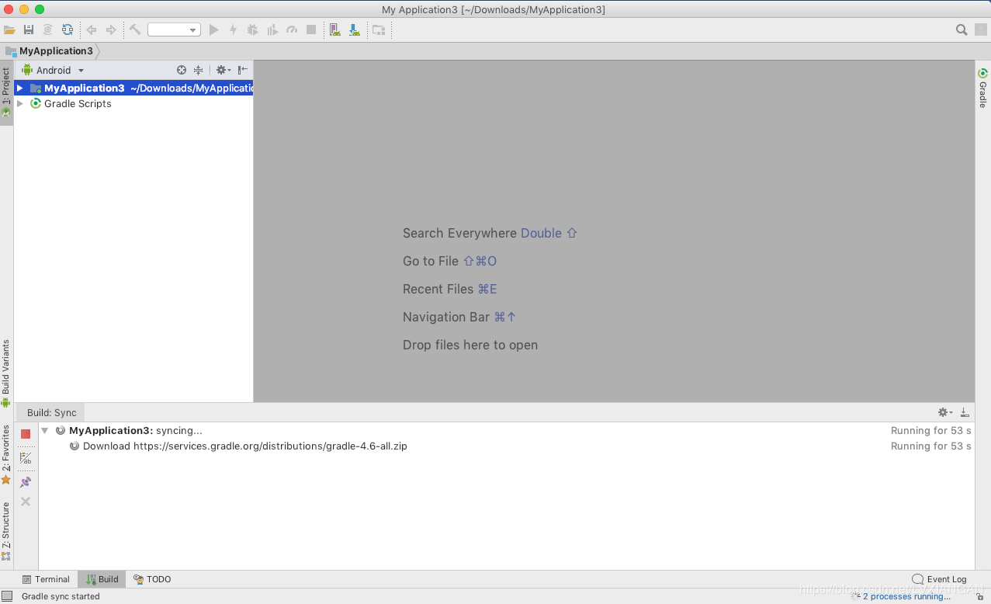Image resolution: width=991 pixels, height=604 pixels.
Task: Click the 2 processes running link
Action: [x=906, y=596]
